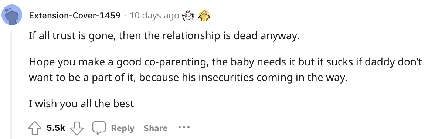Click the line starting 'want to be a part'
428x139 pixels.
188,78
